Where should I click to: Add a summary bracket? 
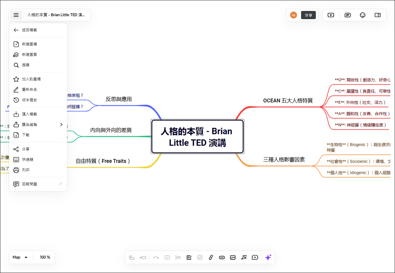[178, 258]
